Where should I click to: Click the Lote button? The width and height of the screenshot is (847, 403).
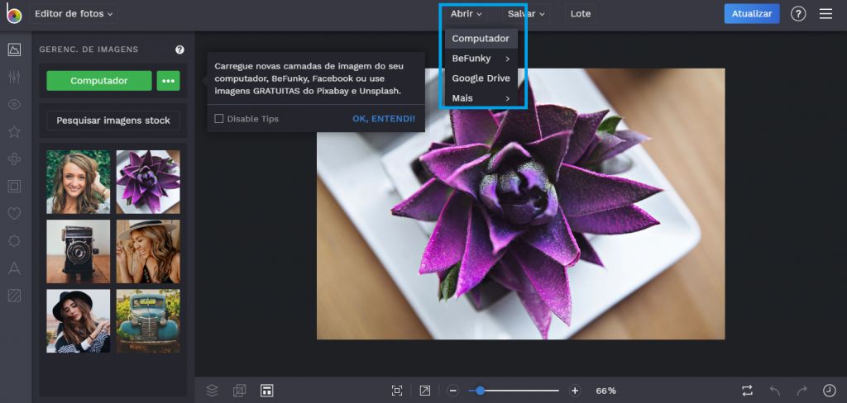point(581,14)
